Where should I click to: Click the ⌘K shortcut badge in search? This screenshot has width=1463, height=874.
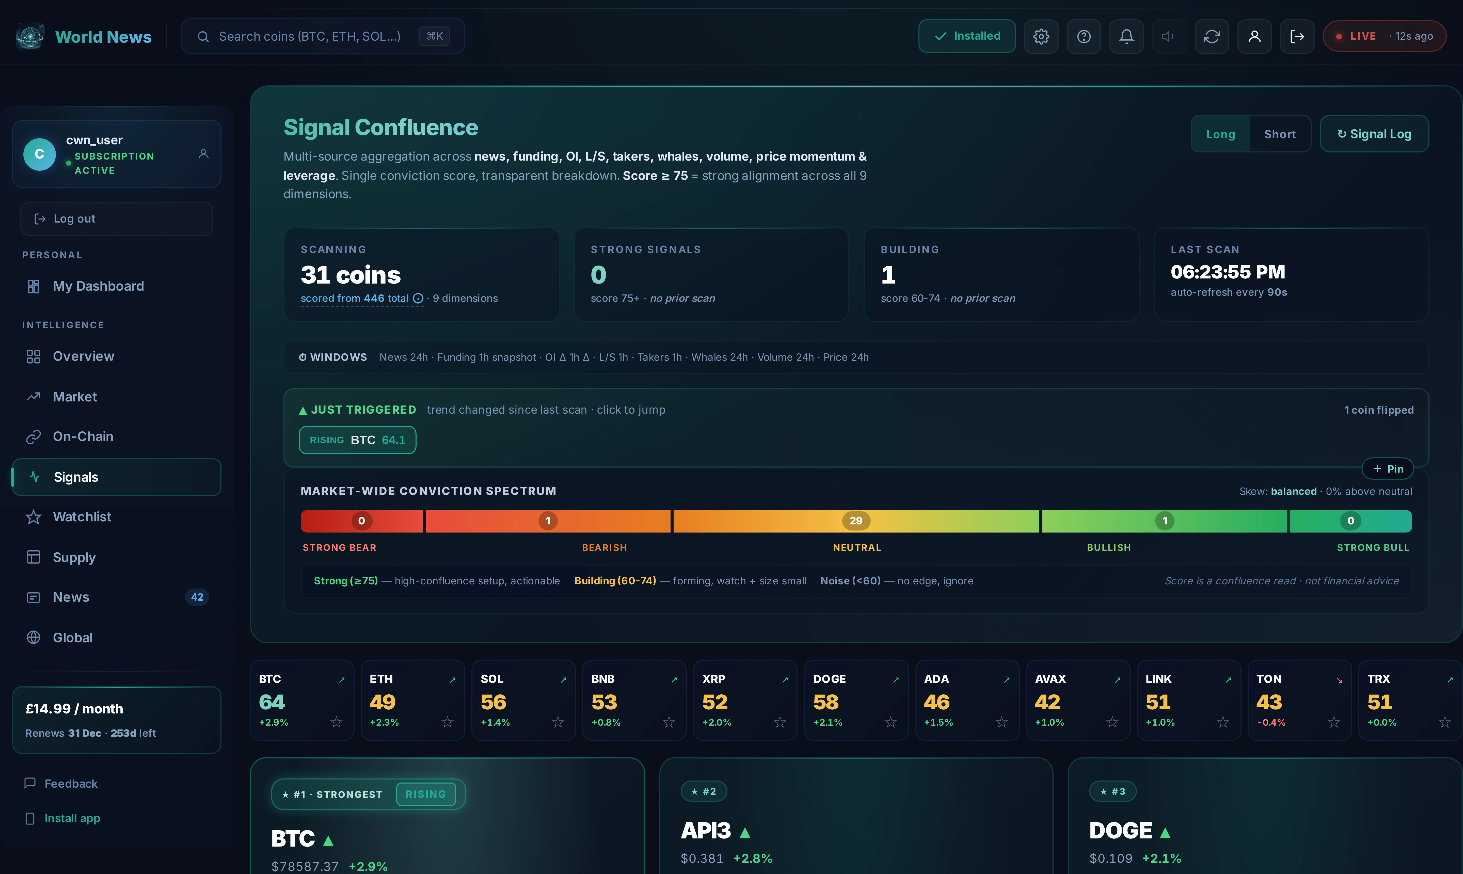435,37
